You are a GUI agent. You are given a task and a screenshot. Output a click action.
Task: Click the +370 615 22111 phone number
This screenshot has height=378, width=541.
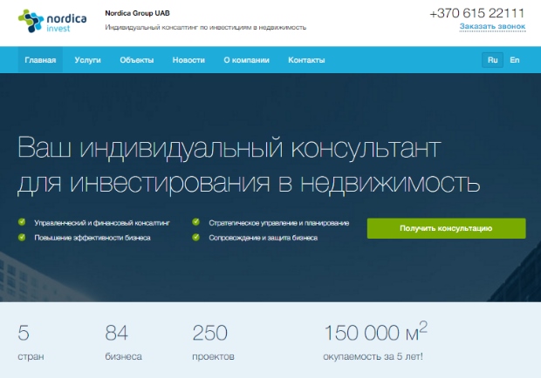(x=477, y=12)
